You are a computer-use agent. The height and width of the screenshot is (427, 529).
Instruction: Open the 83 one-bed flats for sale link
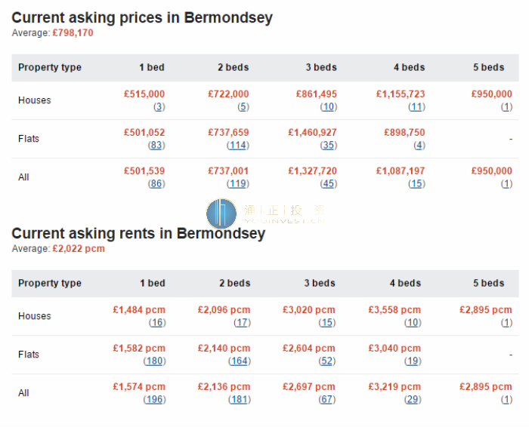click(156, 146)
